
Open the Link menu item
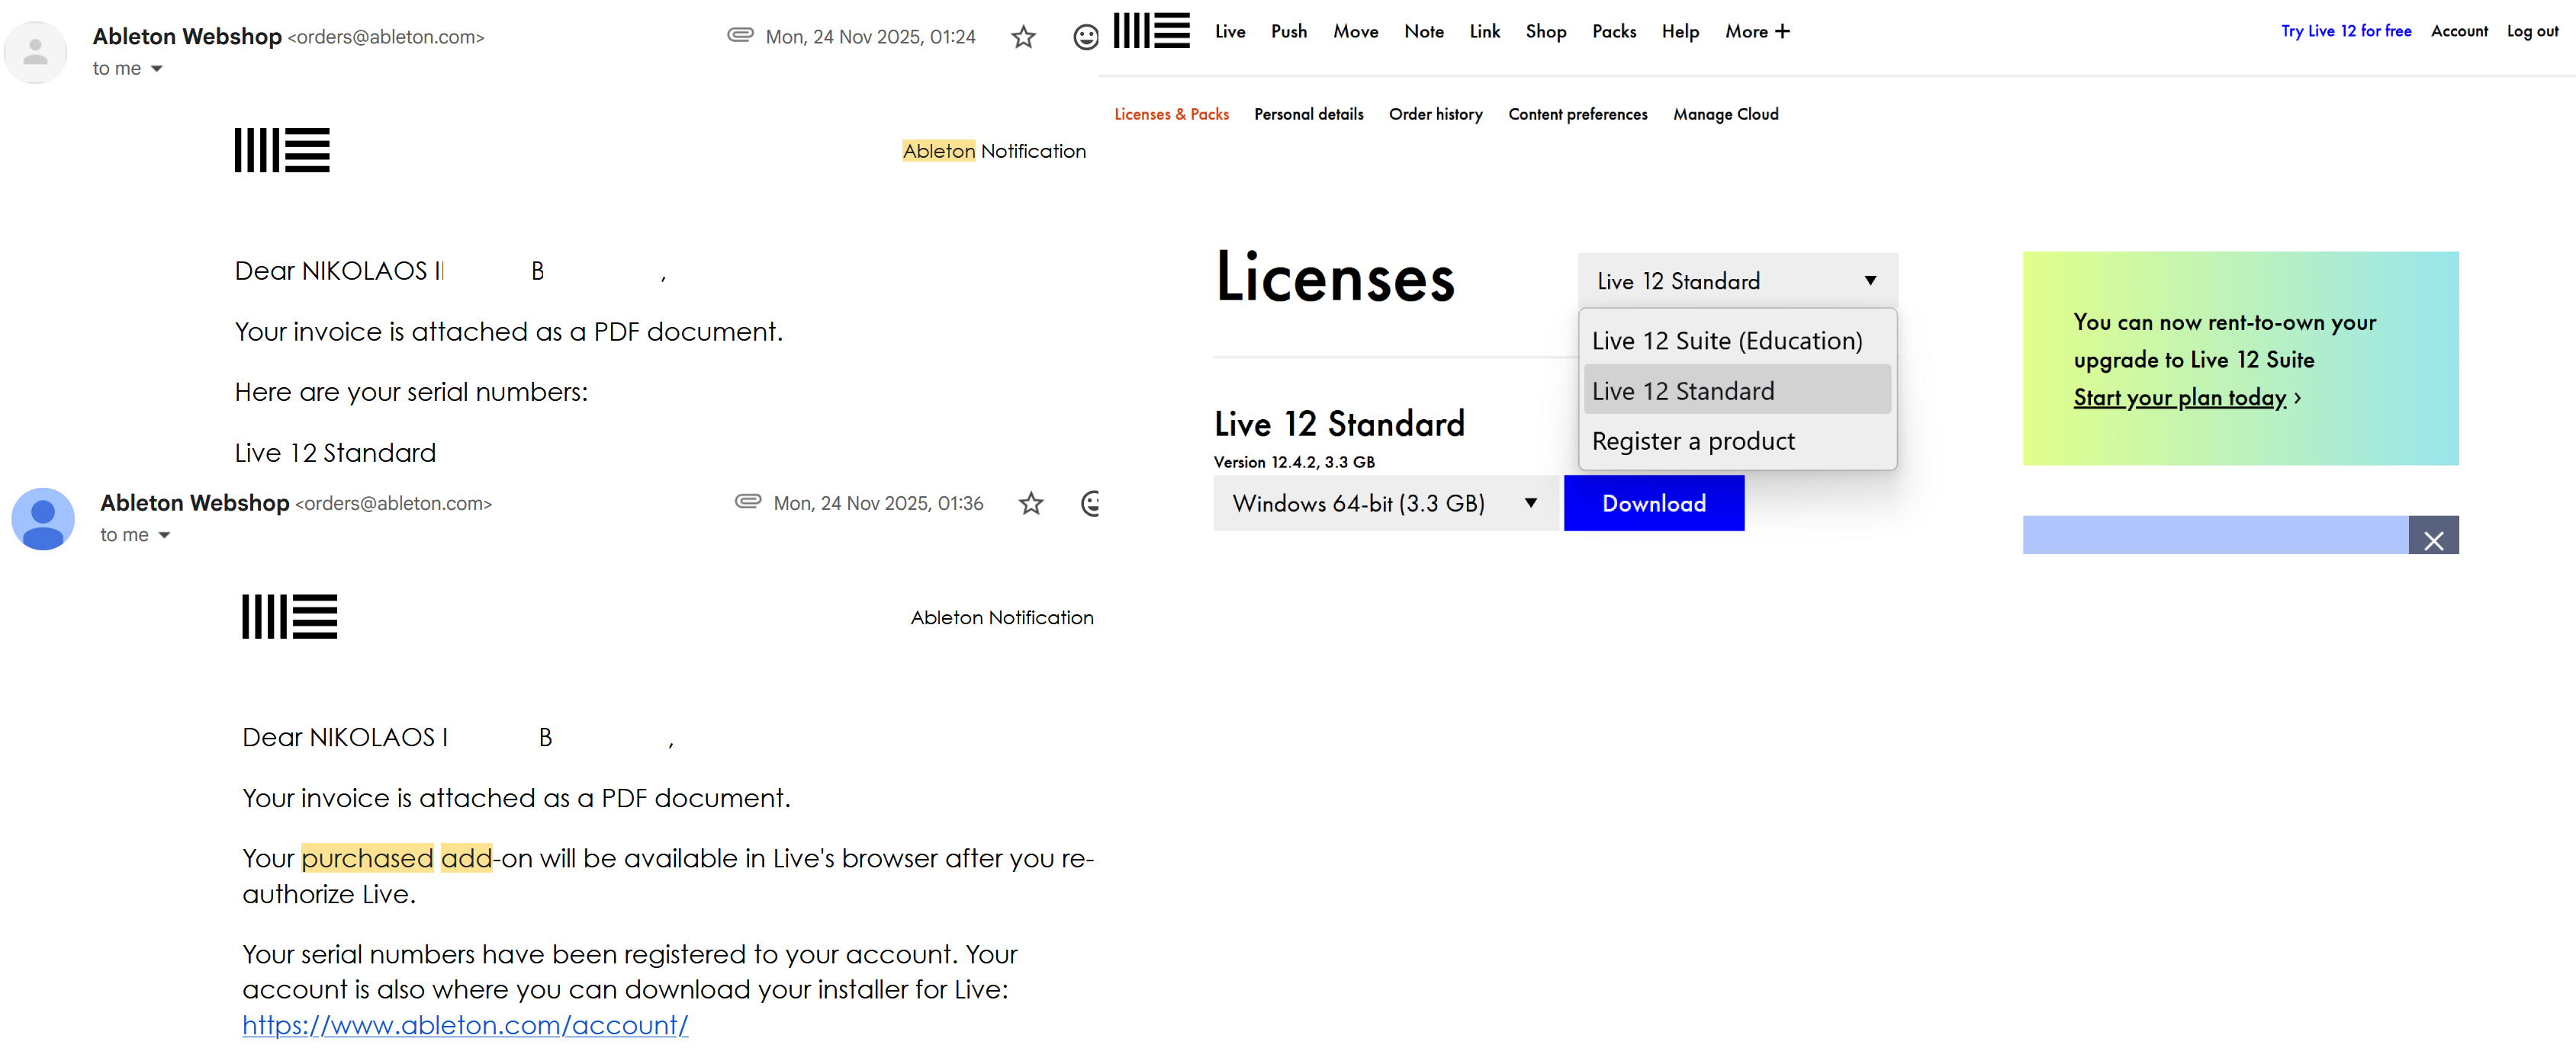(x=1485, y=32)
